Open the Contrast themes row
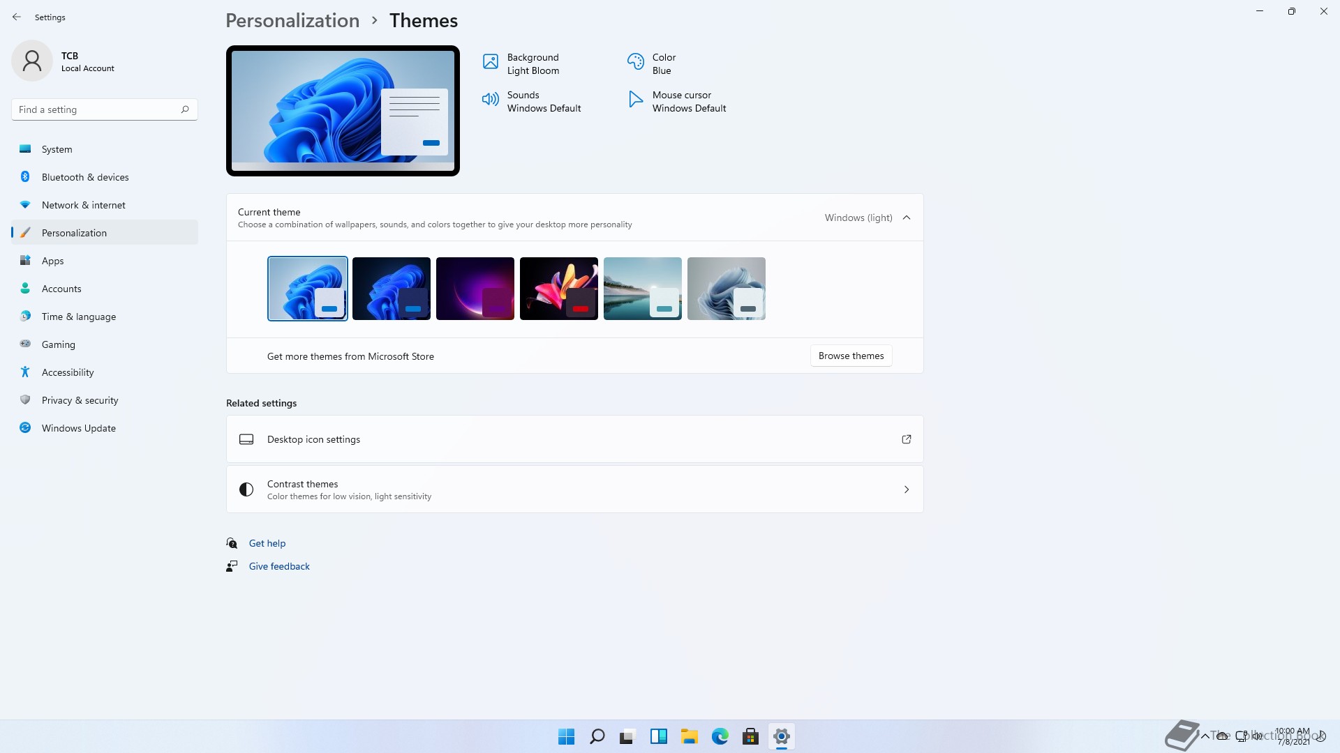Image resolution: width=1340 pixels, height=753 pixels. [575, 489]
